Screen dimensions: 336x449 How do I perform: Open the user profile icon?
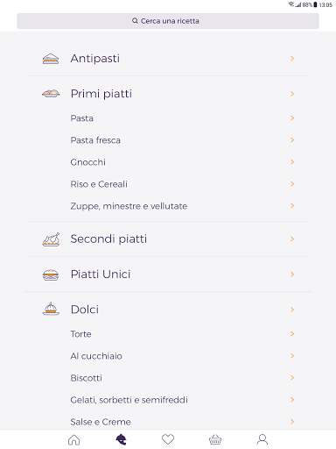pyautogui.click(x=262, y=439)
